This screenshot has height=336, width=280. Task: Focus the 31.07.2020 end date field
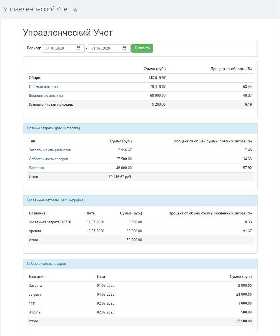104,48
